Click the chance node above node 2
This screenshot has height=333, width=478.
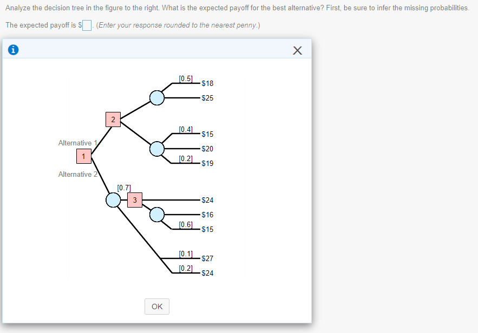click(156, 98)
